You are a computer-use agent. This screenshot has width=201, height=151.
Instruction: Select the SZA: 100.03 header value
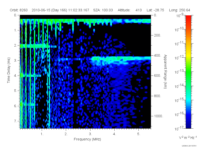[x=103, y=10]
